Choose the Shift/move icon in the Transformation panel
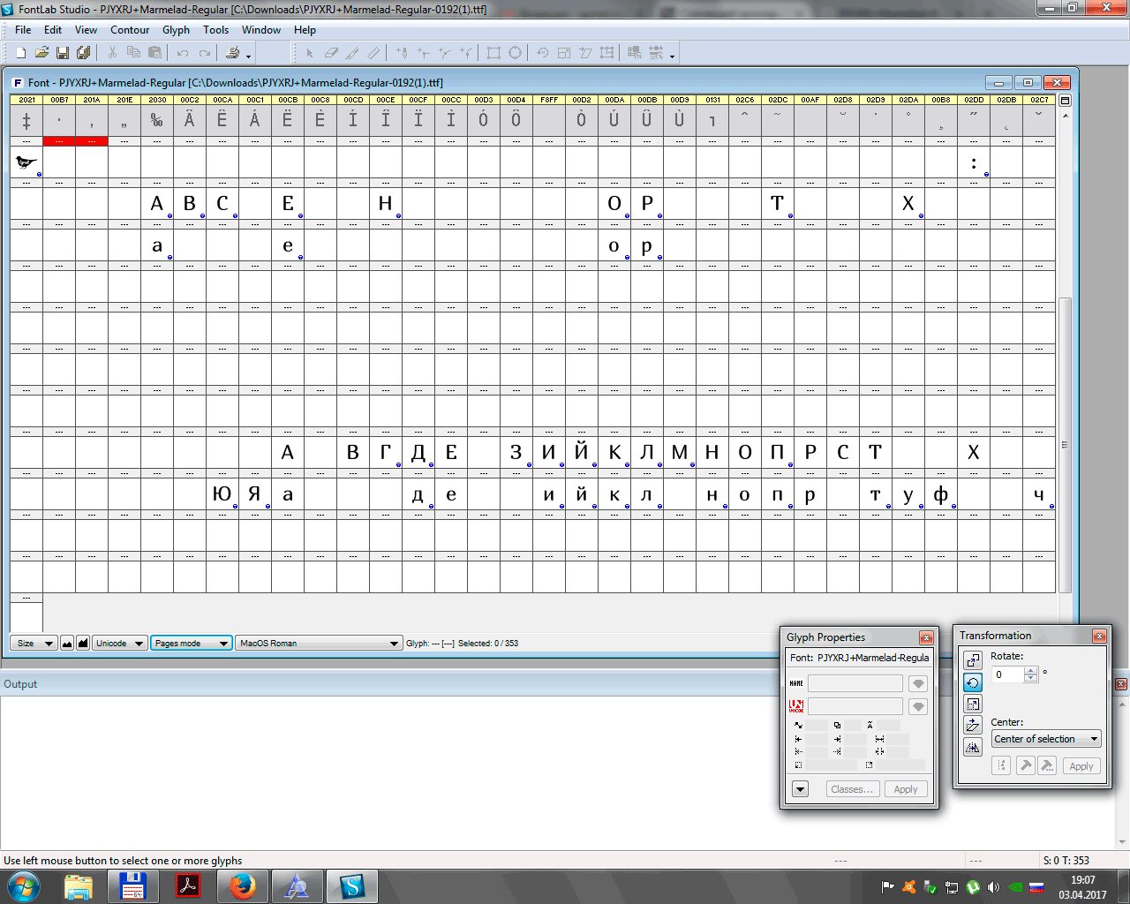The height and width of the screenshot is (904, 1130). [x=972, y=660]
